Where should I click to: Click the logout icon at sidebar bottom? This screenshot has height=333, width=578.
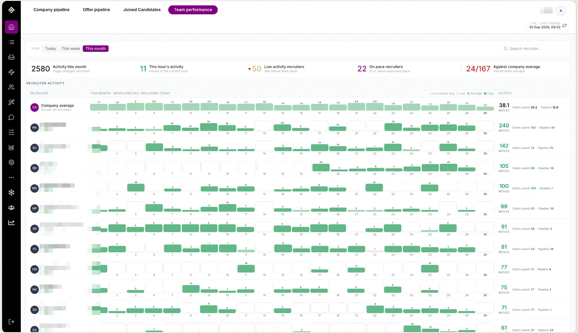point(11,322)
